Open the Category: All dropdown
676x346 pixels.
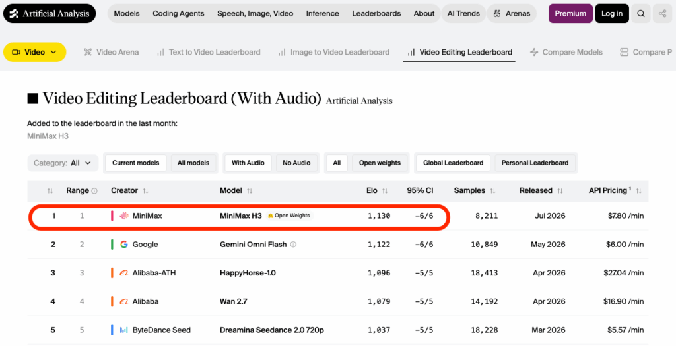(63, 163)
